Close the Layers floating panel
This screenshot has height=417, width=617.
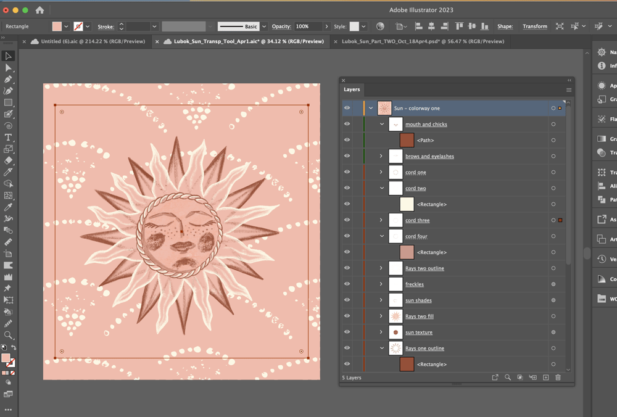pos(343,80)
